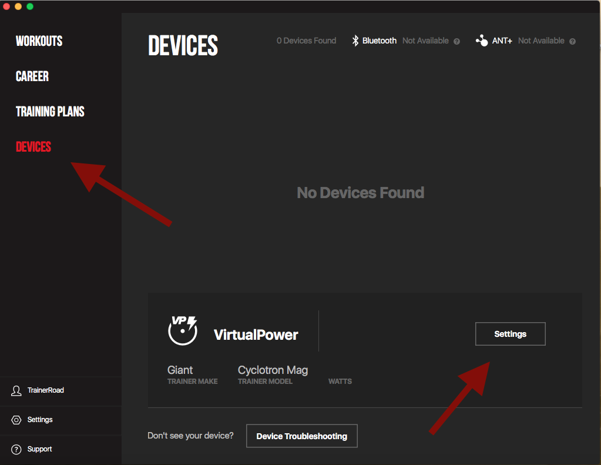The height and width of the screenshot is (465, 601).
Task: Open the Workouts section
Action: tap(39, 41)
